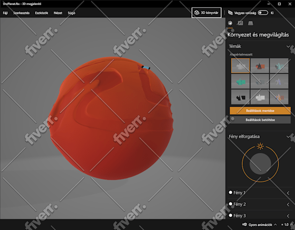Select the bright green theme thumbnail
This screenshot has width=295, height=230.
240,81
